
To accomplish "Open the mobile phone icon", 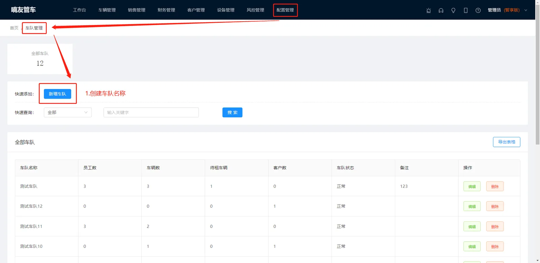I will [466, 10].
